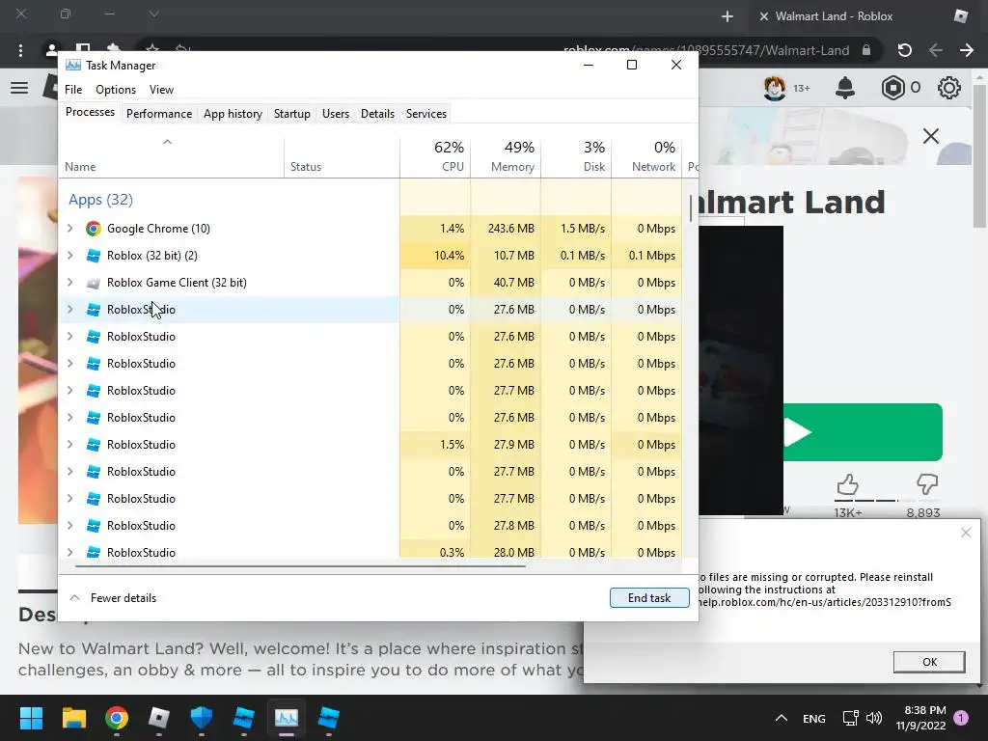Click the Status column header

click(x=343, y=156)
